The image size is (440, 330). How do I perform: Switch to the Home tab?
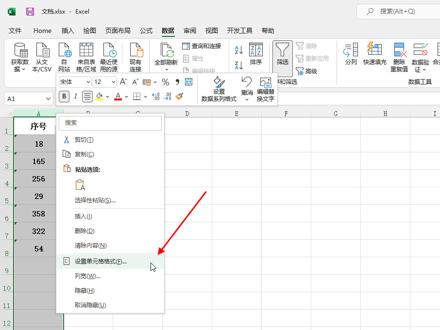(42, 31)
